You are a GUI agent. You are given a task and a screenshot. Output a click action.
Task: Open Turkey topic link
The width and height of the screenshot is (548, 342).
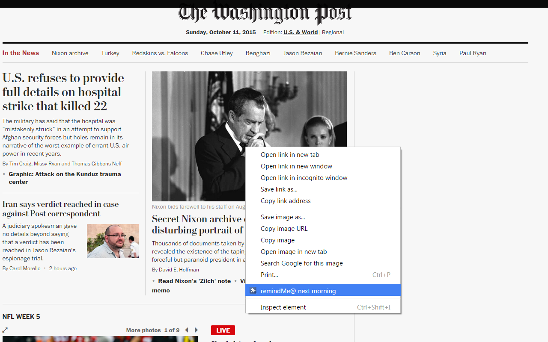pos(110,53)
